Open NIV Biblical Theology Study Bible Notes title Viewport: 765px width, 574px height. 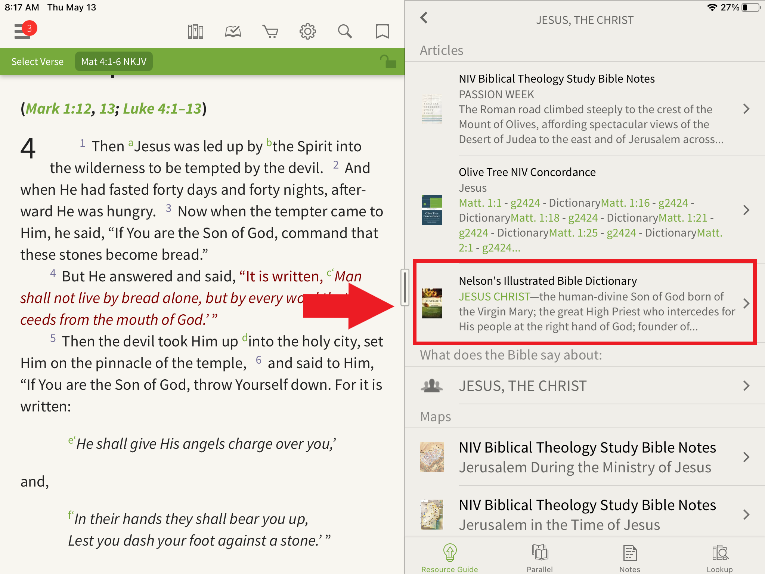pyautogui.click(x=557, y=79)
